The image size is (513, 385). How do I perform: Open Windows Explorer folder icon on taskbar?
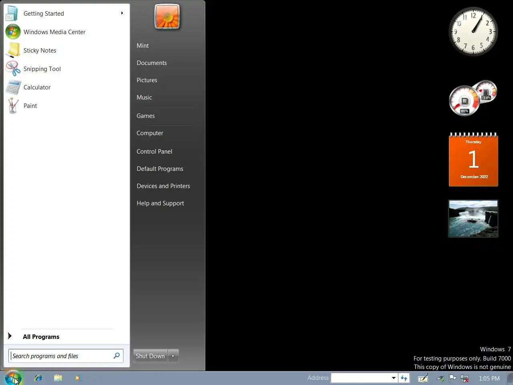coord(58,378)
